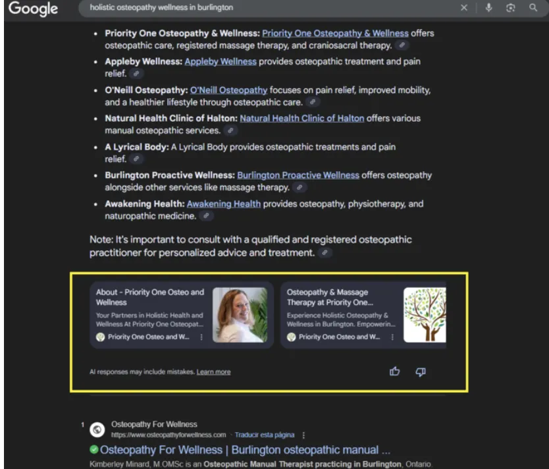Click Priority One site favicon in Osteopathy card
The image size is (549, 469).
click(292, 337)
